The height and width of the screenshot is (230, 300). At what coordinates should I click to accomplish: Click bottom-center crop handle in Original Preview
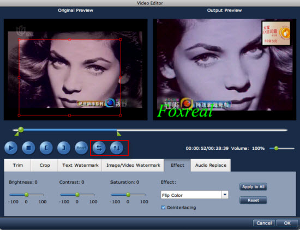[x=70, y=116]
